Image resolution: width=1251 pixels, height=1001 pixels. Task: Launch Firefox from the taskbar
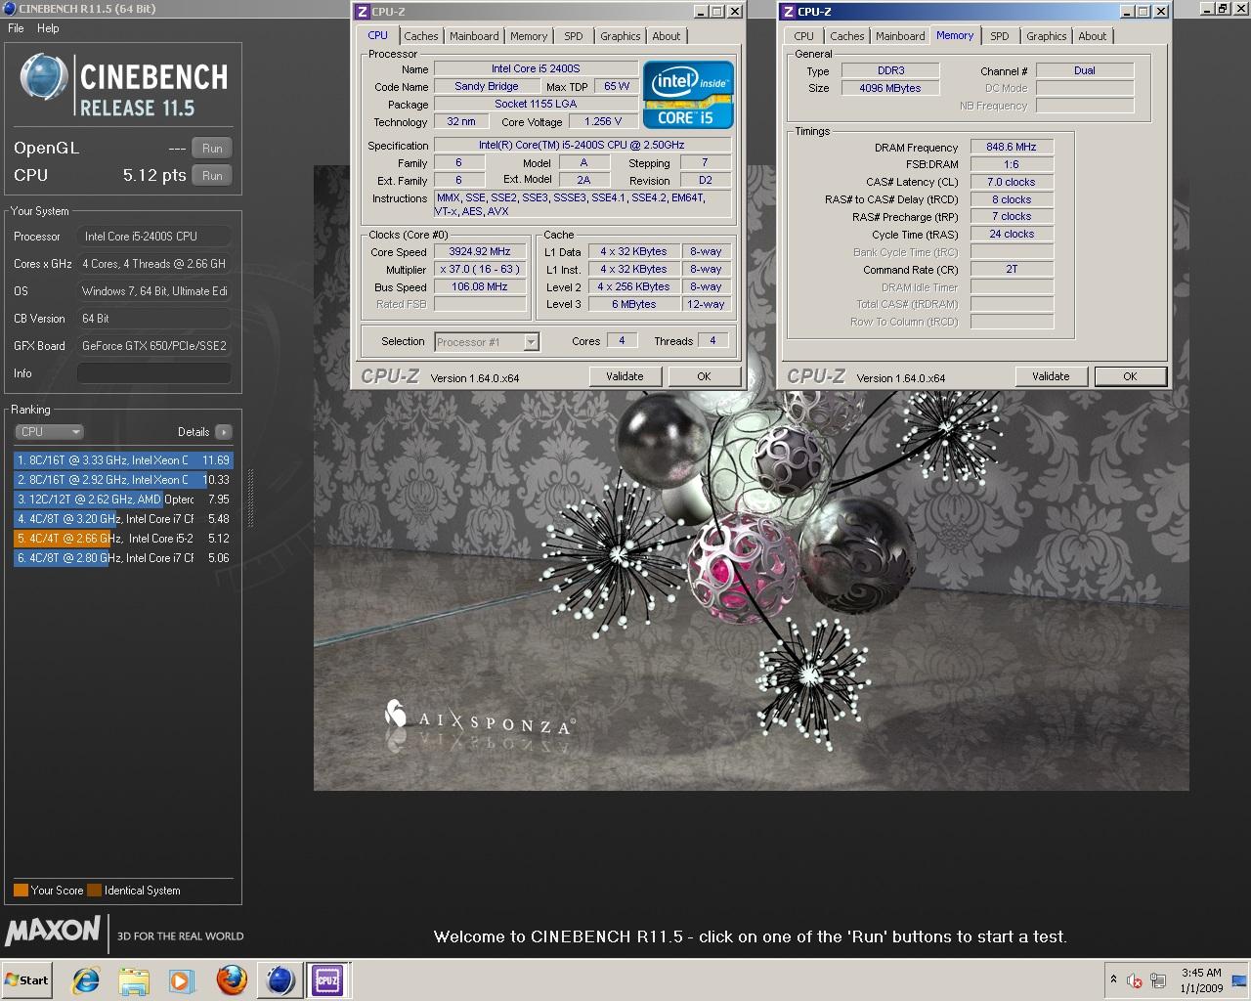click(x=232, y=980)
